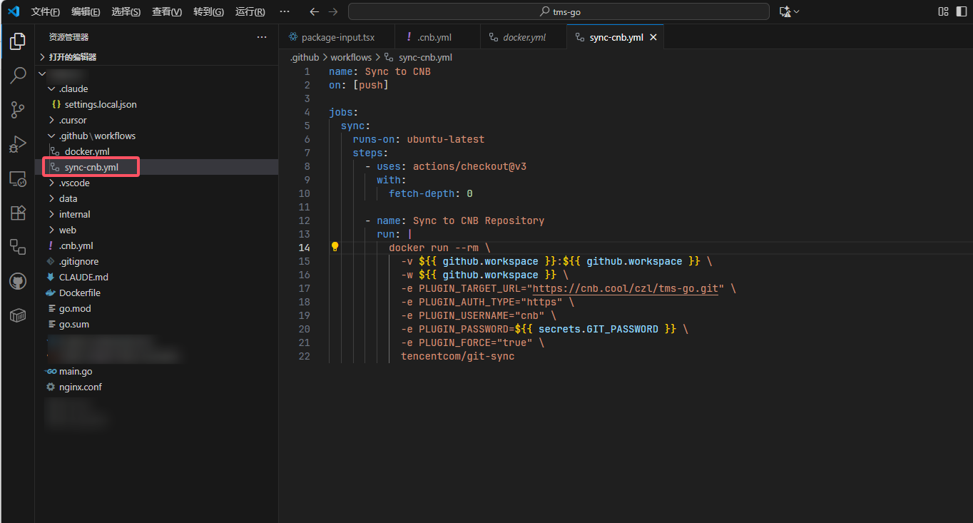Image resolution: width=973 pixels, height=523 pixels.
Task: Click sync-cnb.yml breadcrumb segment
Action: coord(425,57)
